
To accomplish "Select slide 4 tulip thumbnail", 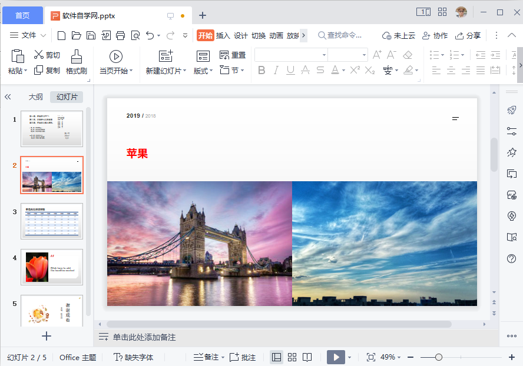I will click(x=52, y=267).
